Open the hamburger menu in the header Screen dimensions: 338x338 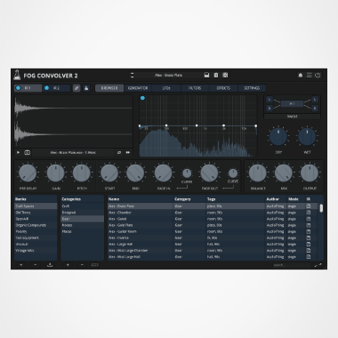[x=309, y=76]
